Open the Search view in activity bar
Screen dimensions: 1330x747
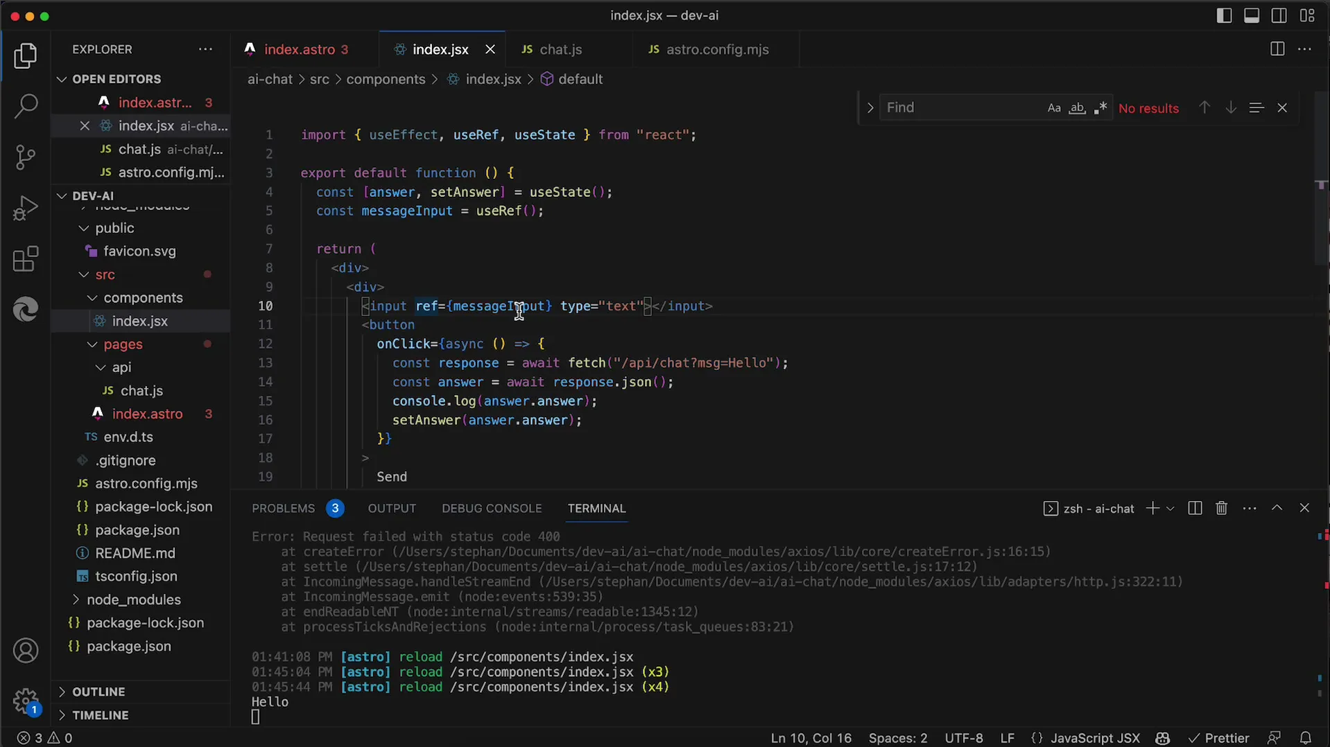(x=26, y=106)
